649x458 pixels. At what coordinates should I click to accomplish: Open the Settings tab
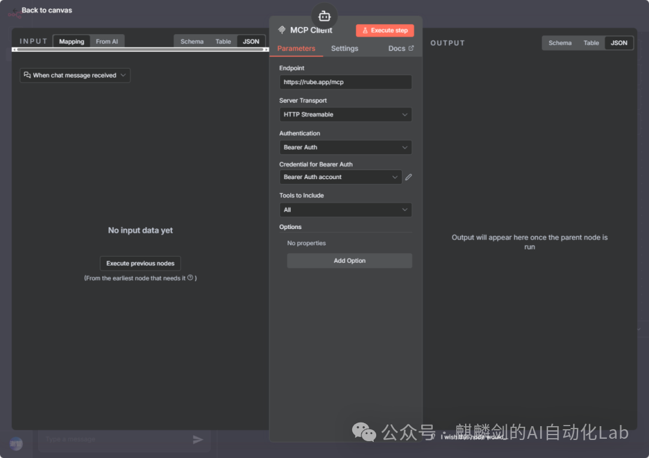[345, 49]
